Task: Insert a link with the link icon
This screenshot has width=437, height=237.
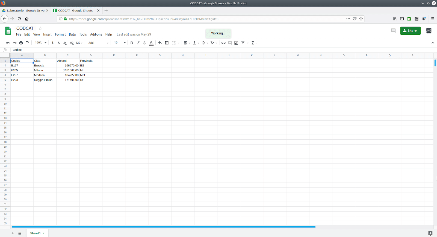Action: coord(223,43)
